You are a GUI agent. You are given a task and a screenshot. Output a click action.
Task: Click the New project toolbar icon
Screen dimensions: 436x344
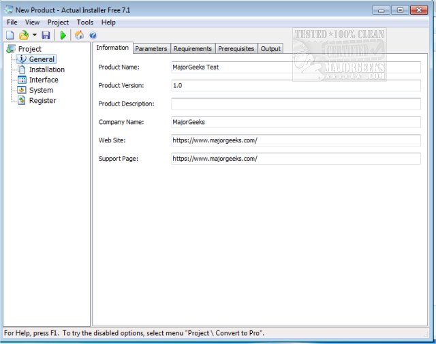click(10, 35)
